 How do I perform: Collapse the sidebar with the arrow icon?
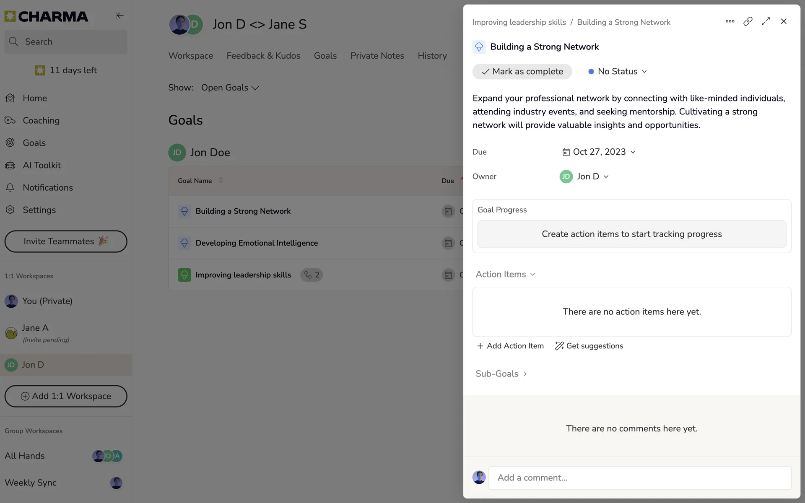[x=119, y=16]
